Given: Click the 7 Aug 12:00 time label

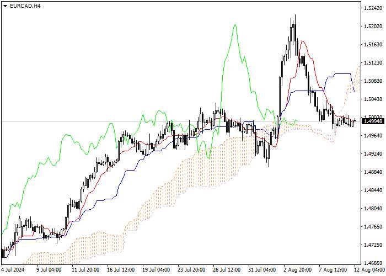Looking at the screenshot, I should 333,269.
